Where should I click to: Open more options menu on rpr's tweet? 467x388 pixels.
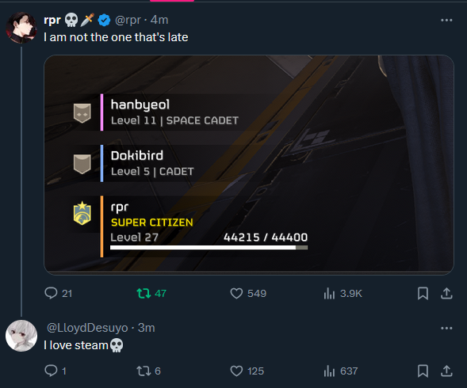446,21
